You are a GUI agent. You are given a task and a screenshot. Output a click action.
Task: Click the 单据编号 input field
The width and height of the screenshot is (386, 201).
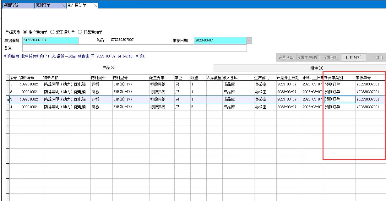coord(50,40)
